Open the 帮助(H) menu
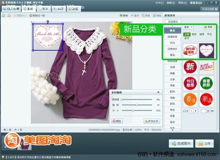The image size is (220, 160). (x=183, y=3)
